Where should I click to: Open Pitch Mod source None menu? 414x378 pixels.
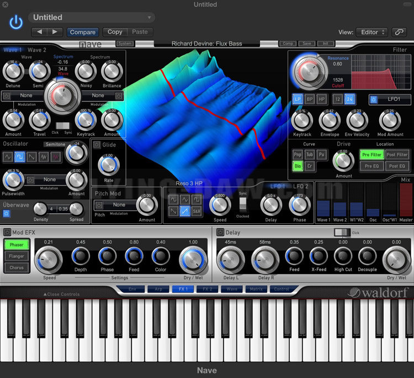pos(119,205)
